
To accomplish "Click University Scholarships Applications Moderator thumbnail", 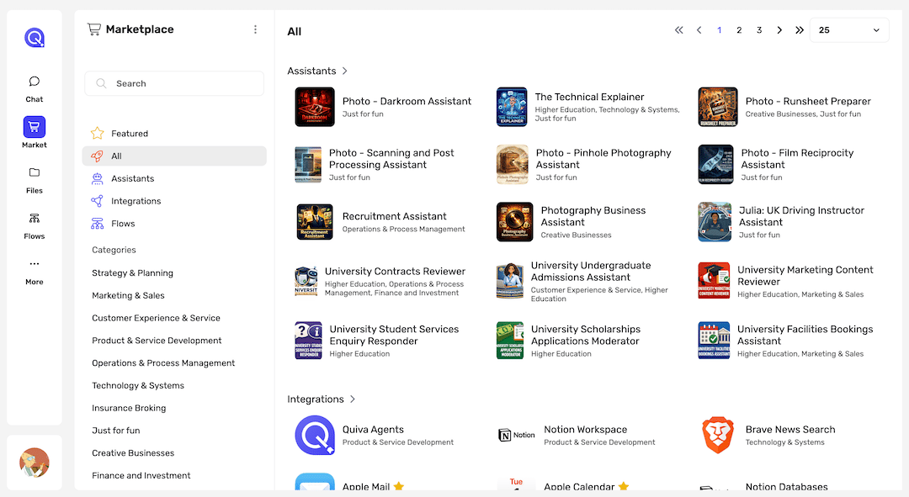I will click(x=510, y=341).
